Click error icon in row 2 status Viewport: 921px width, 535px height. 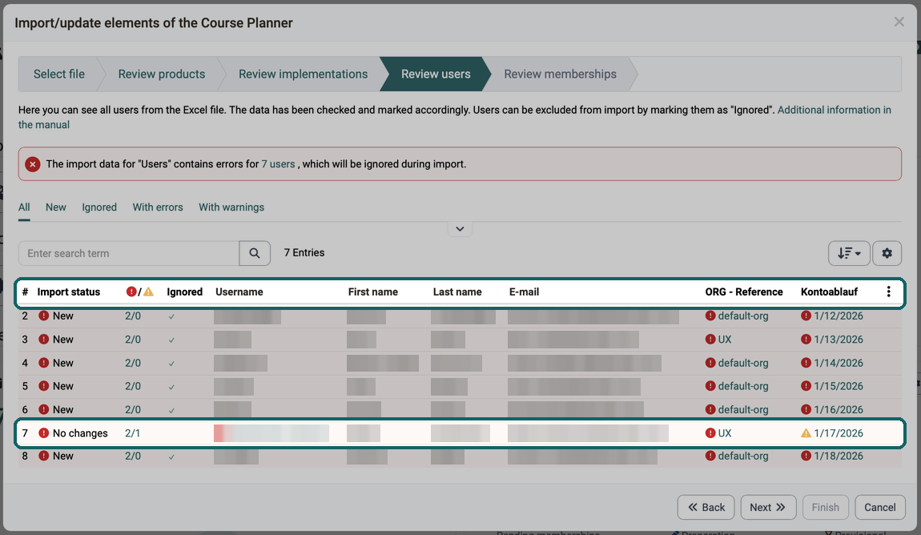pos(43,316)
